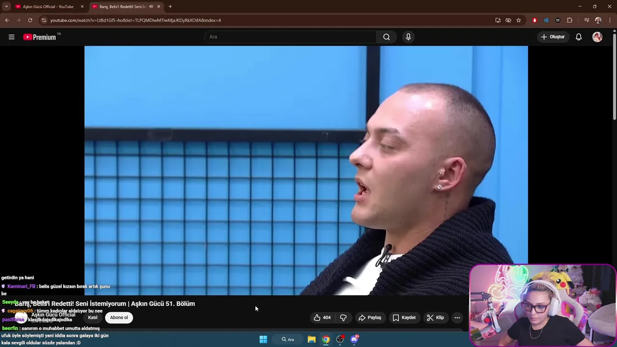The width and height of the screenshot is (617, 347).
Task: Select the Barış, Belis'i Redetti tab
Action: click(x=122, y=7)
